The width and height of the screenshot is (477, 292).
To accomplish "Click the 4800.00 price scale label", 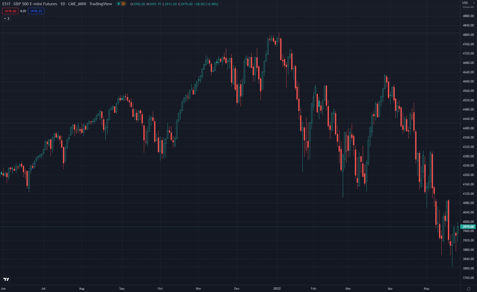I will coord(468,35).
